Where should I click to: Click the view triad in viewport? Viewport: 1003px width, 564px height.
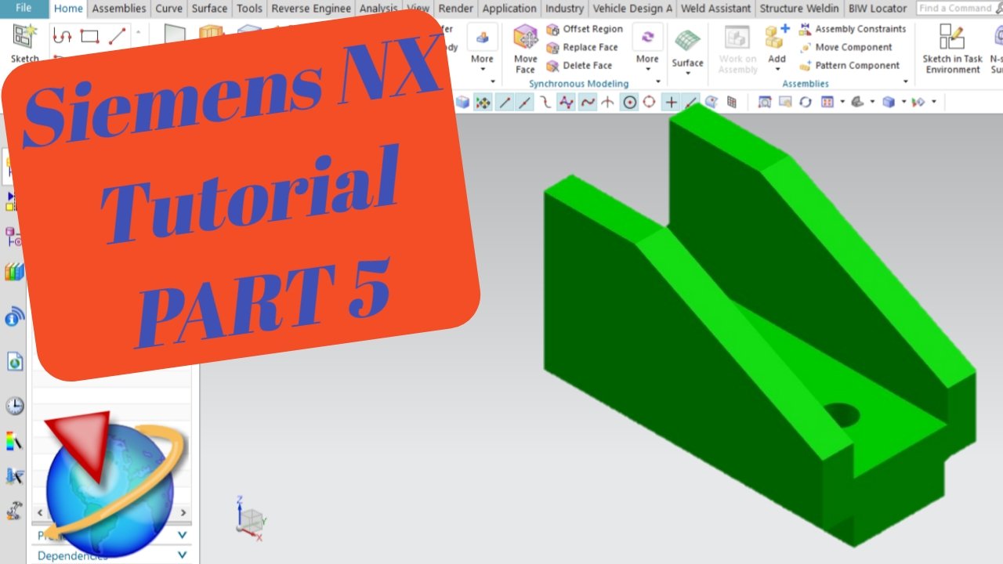[251, 519]
